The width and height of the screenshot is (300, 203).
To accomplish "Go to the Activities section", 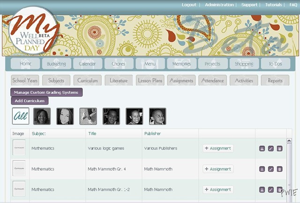I will click(244, 80).
